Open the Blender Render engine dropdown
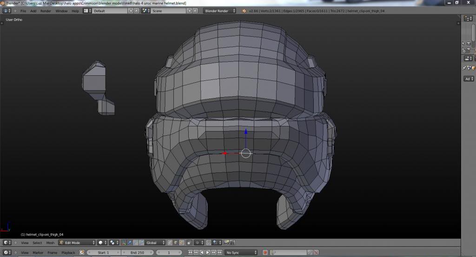476x257 pixels. tap(219, 11)
